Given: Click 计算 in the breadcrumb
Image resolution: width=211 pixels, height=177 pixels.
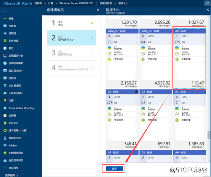Looking at the screenshot, I should click(51, 3).
